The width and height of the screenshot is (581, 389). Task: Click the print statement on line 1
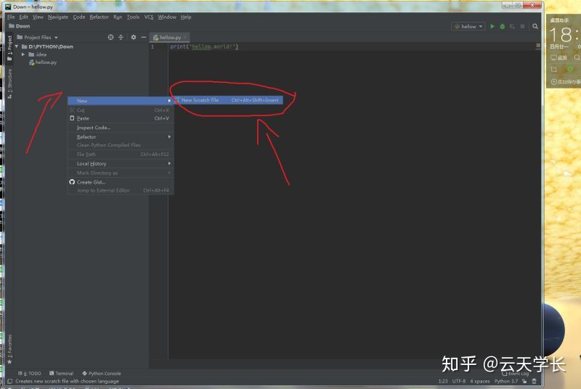204,46
